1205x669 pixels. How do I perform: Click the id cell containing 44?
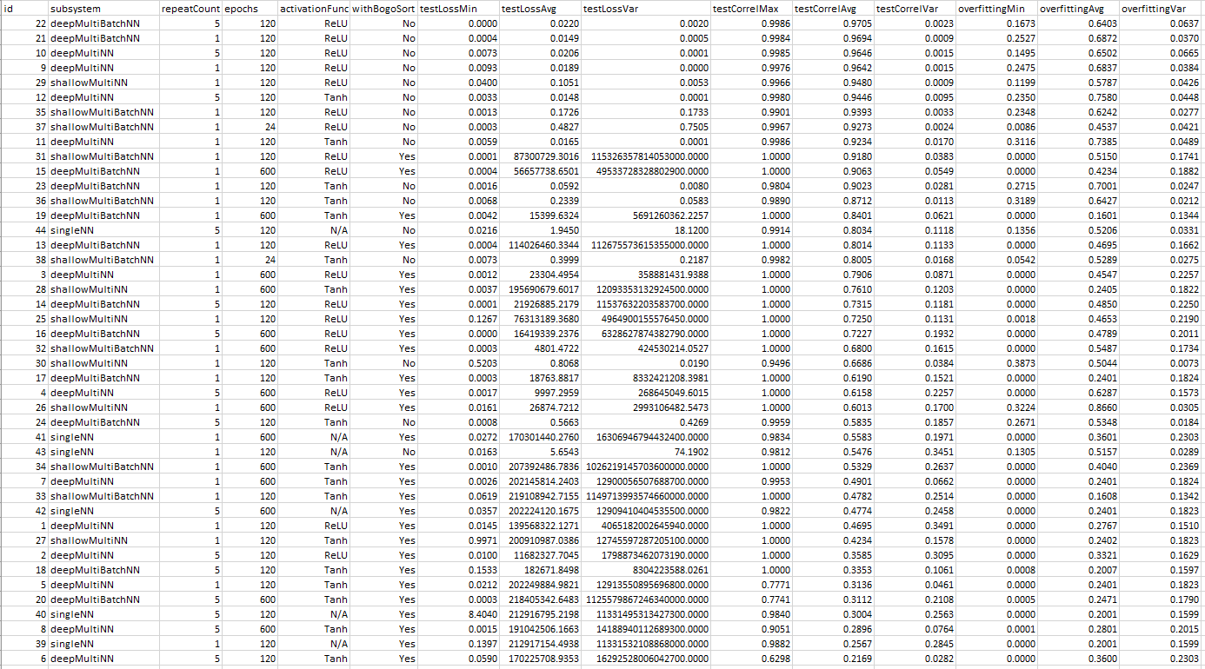click(24, 230)
